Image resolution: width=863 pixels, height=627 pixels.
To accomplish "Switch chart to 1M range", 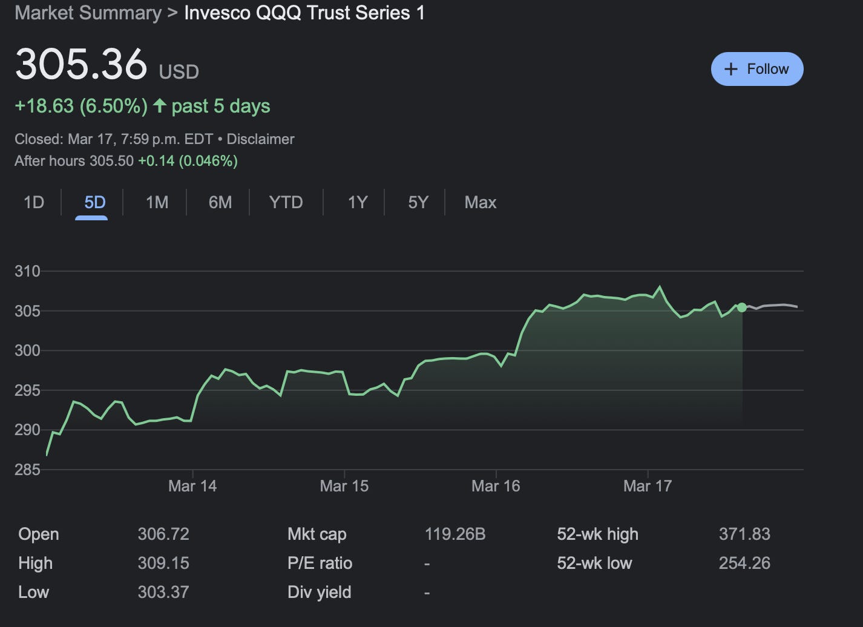I will pos(157,202).
